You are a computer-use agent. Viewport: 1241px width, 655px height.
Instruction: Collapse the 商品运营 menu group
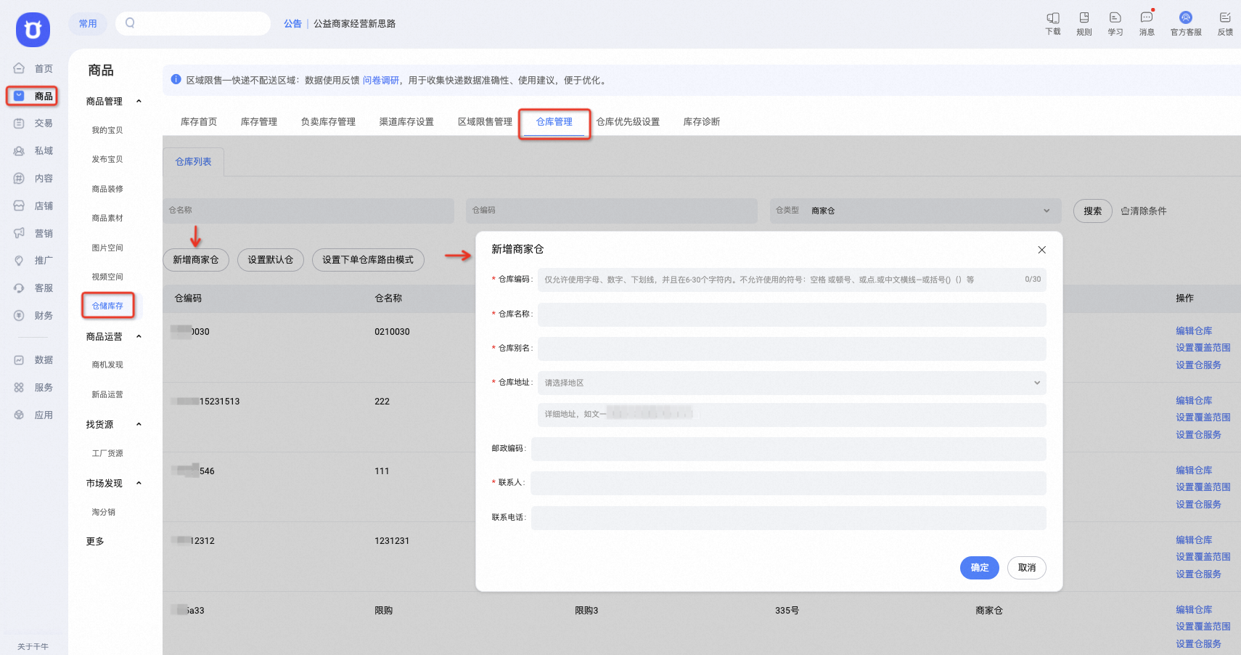pos(139,336)
